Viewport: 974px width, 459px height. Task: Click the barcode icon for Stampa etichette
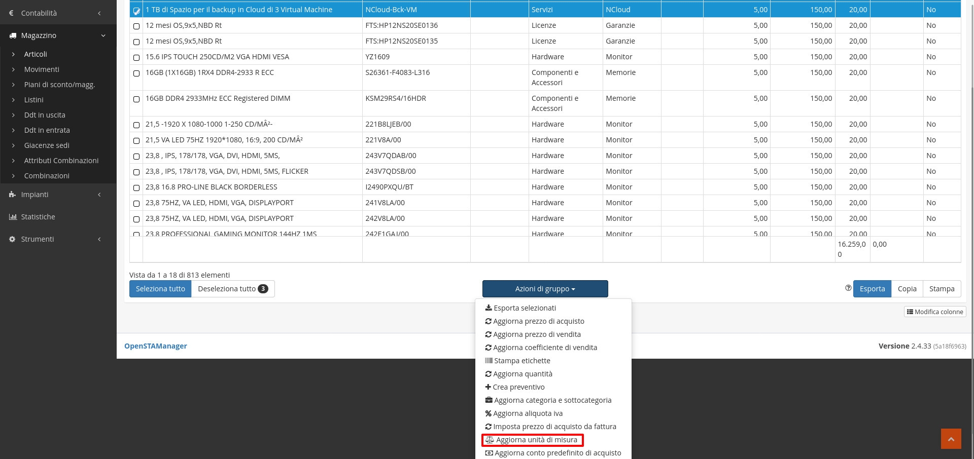point(489,361)
